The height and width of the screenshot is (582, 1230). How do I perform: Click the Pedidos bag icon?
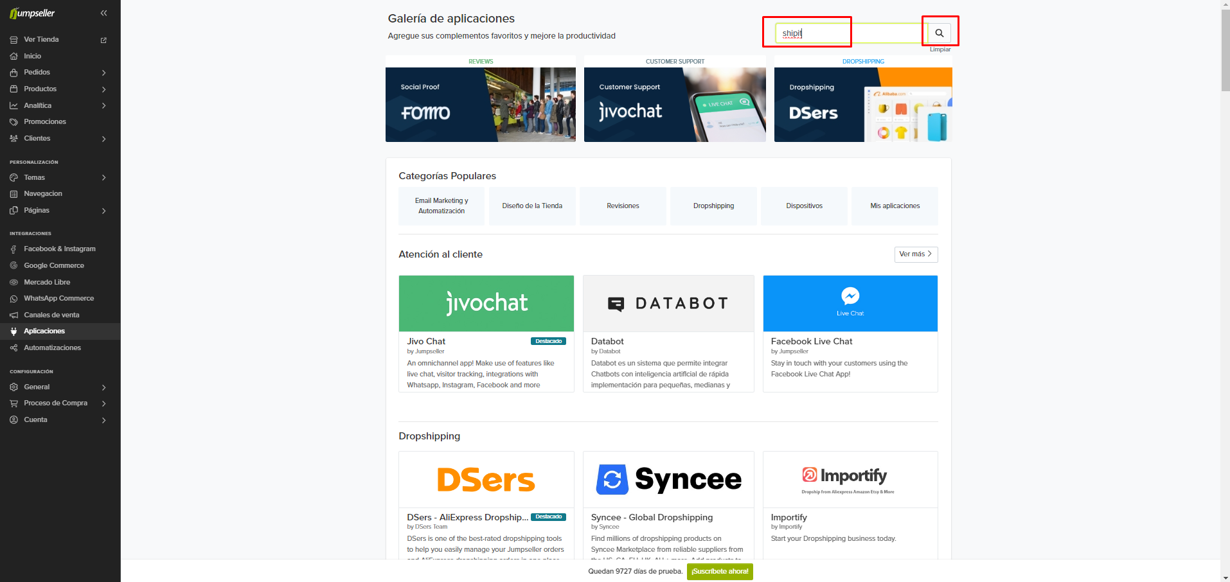[13, 73]
